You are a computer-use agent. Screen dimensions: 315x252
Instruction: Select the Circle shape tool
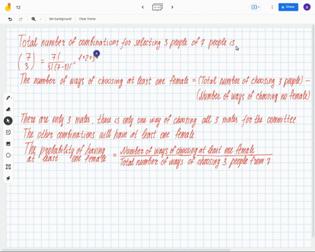point(9,155)
